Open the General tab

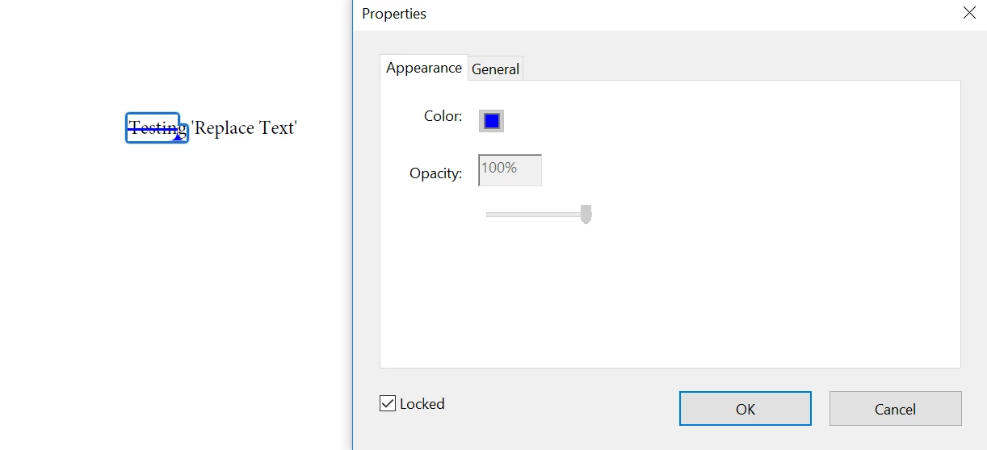click(495, 69)
